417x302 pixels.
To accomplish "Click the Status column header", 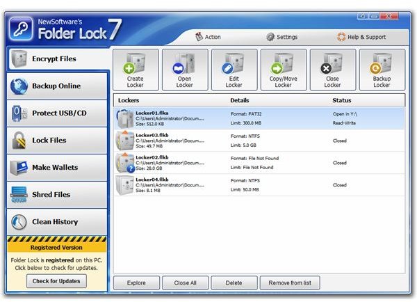I will point(342,100).
